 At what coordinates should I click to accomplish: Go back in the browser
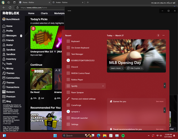coord(4,7)
